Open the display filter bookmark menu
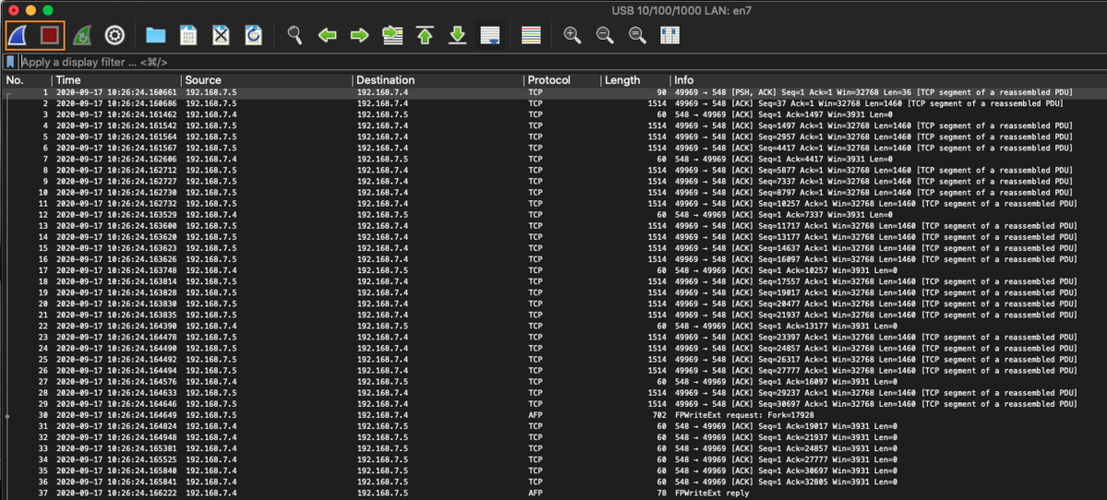The height and width of the screenshot is (500, 1107). coord(10,62)
